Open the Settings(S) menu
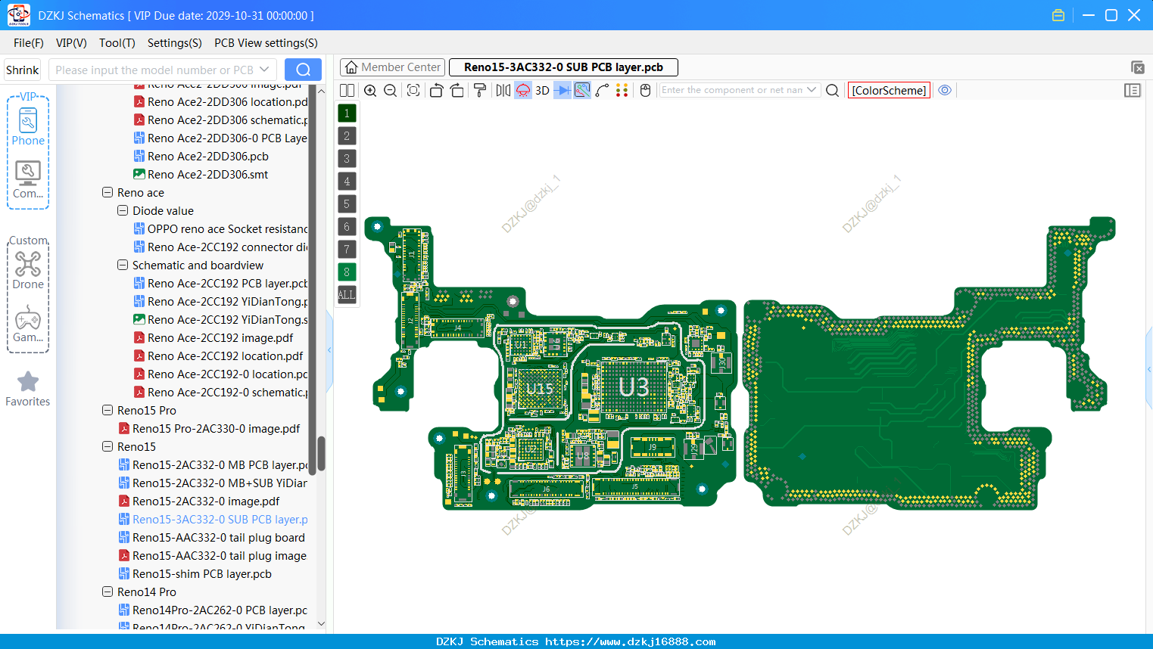This screenshot has height=649, width=1153. [175, 43]
